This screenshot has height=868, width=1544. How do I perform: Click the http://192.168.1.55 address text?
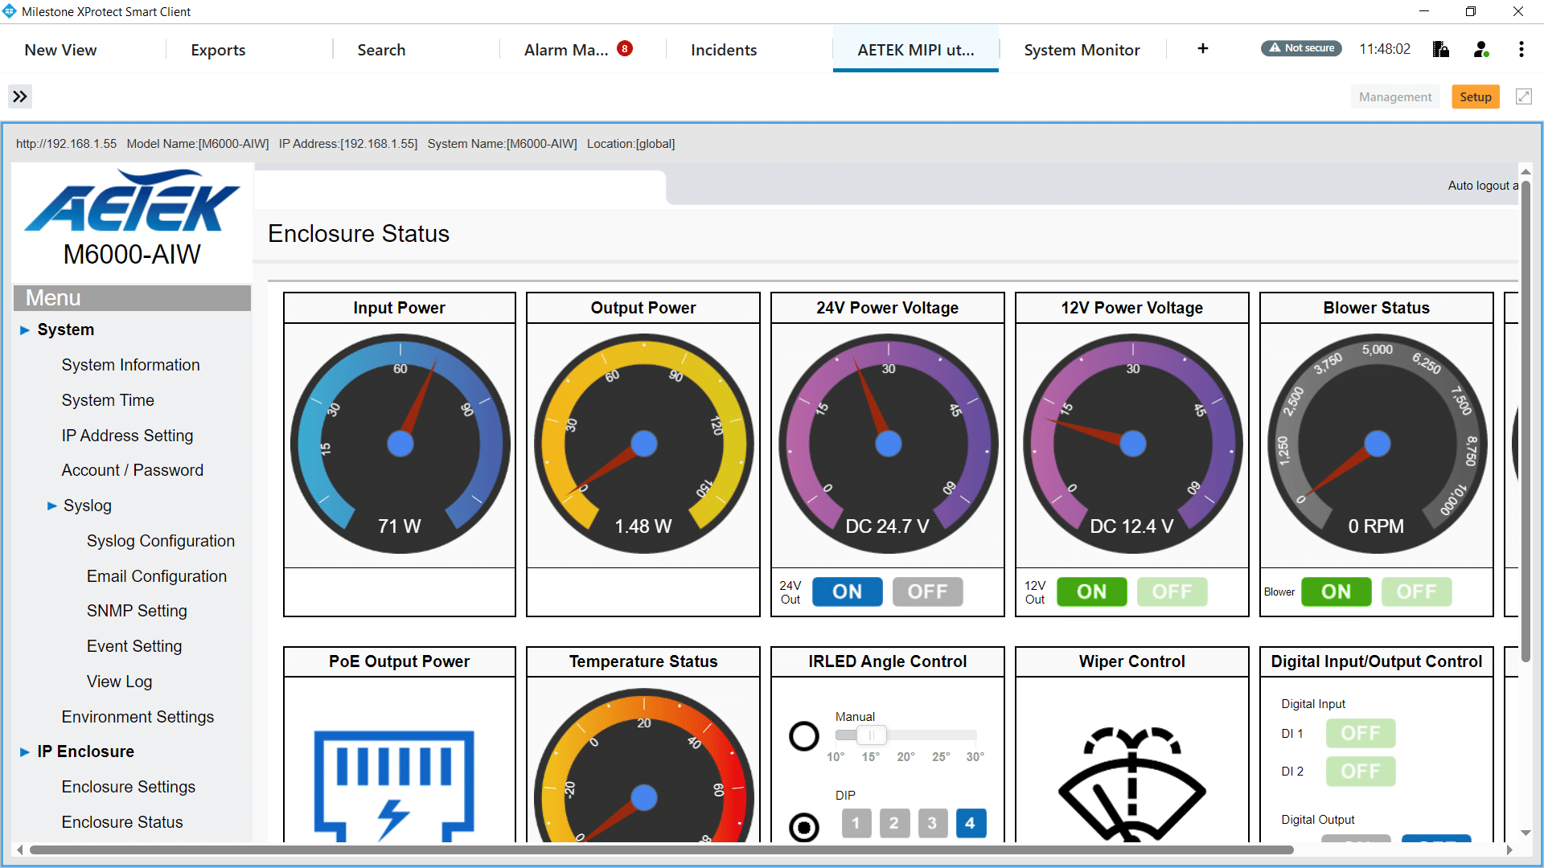[66, 144]
